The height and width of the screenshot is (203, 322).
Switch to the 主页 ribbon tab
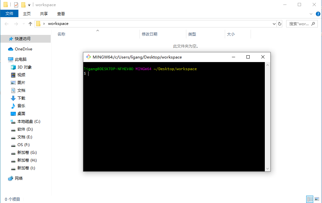tap(27, 14)
